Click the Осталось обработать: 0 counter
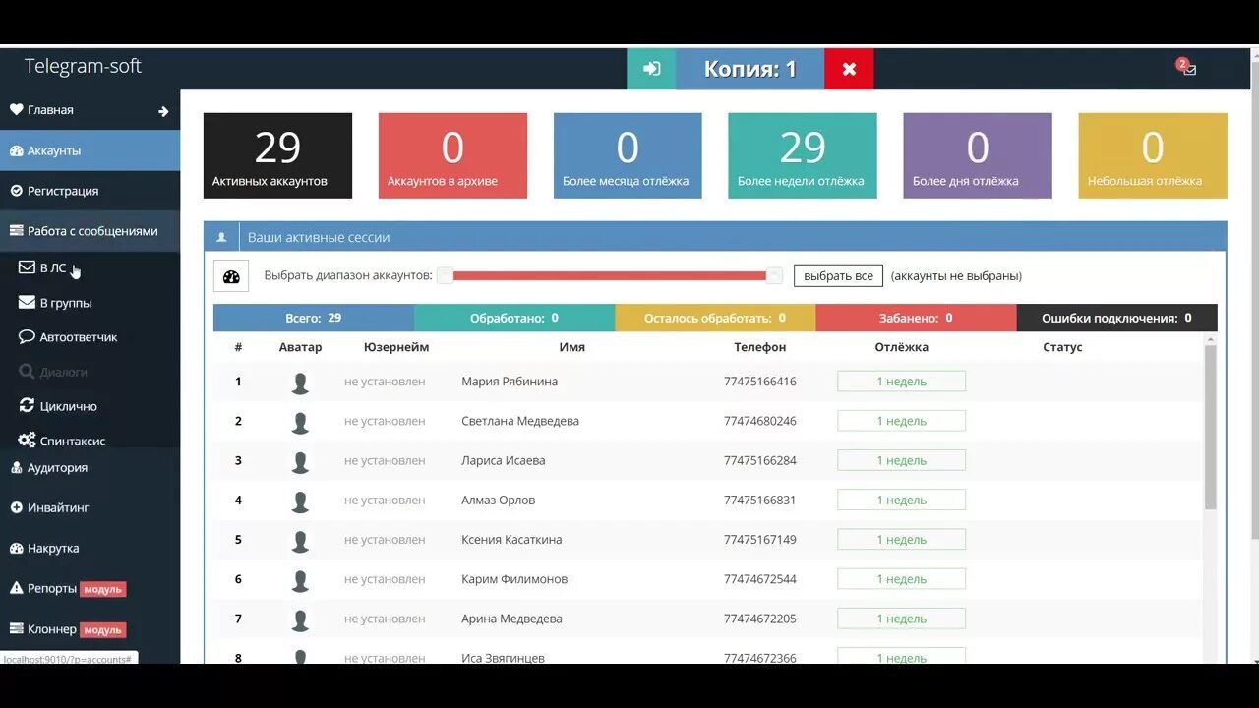 click(x=715, y=318)
